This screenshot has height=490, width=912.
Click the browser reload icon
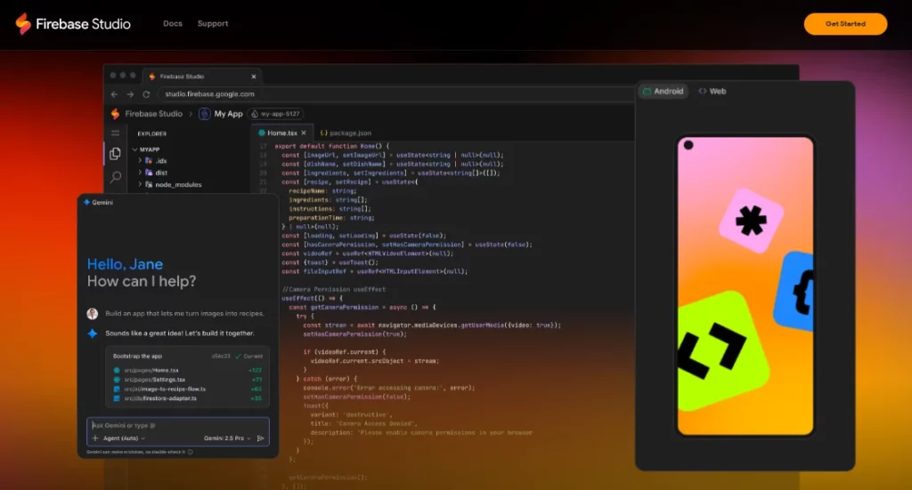point(147,94)
